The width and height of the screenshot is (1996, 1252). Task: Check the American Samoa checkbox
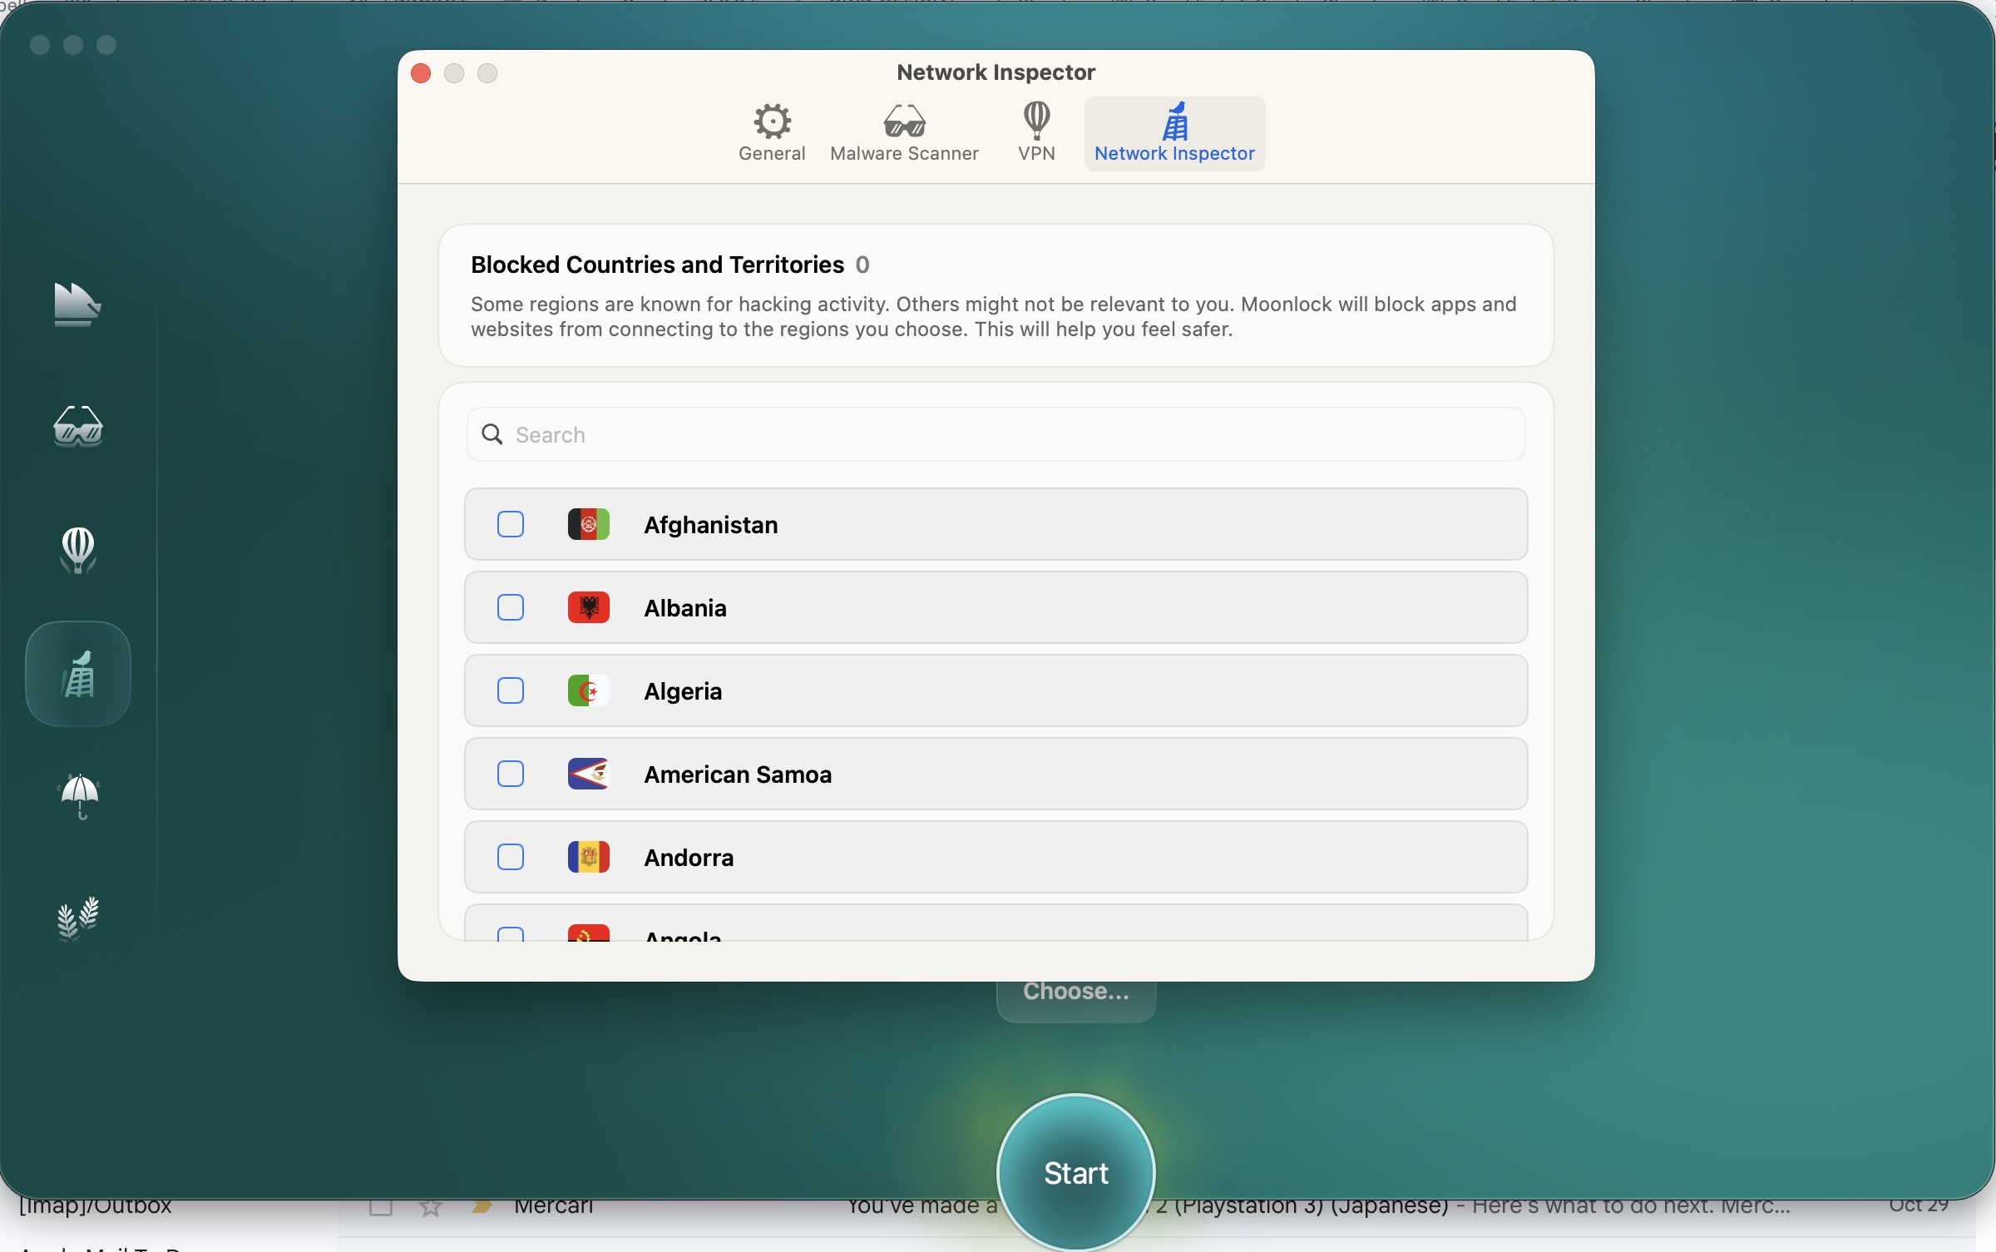point(510,774)
